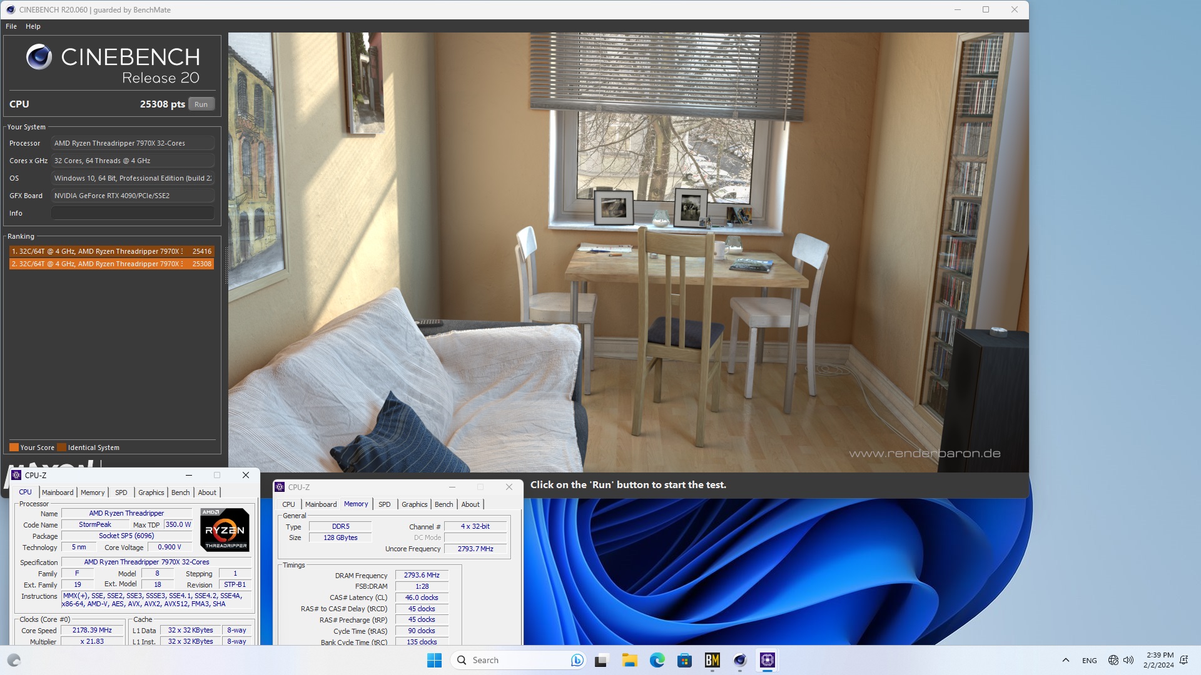Image resolution: width=1201 pixels, height=675 pixels.
Task: Click the DRAM Frequency value 2793.6 MHz
Action: tap(422, 575)
